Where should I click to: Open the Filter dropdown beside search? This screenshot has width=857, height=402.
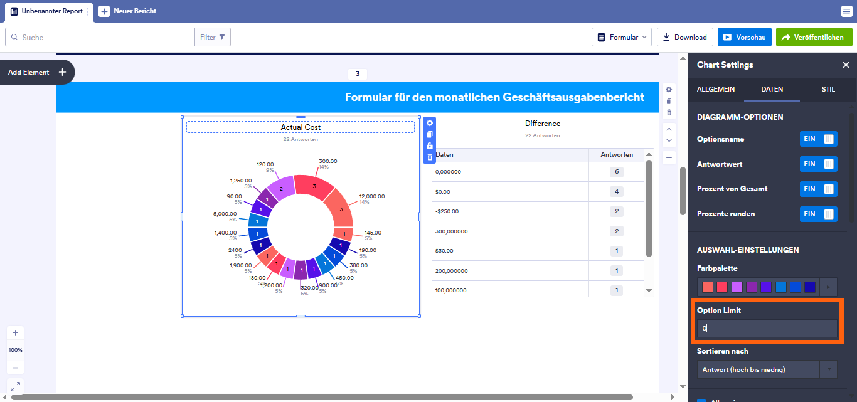click(x=213, y=36)
